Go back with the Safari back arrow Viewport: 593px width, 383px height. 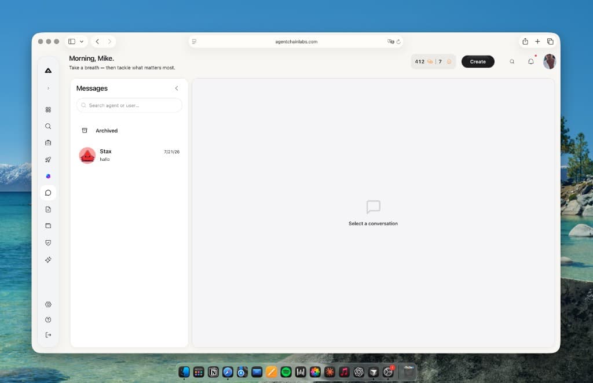tap(97, 42)
